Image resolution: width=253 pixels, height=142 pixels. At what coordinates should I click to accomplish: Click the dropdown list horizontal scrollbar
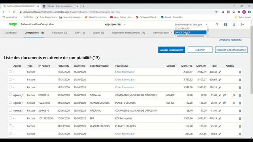point(190,36)
